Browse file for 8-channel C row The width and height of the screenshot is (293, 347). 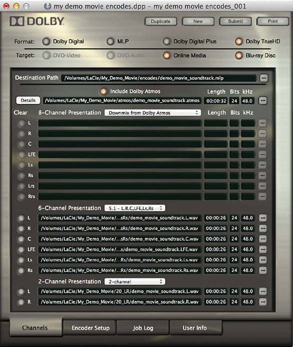point(262,144)
